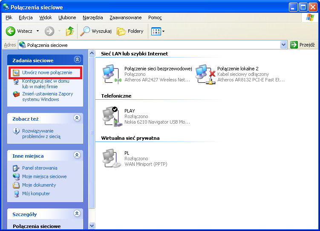320x231 pixels.
Task: Open the Plik menu
Action: point(9,17)
